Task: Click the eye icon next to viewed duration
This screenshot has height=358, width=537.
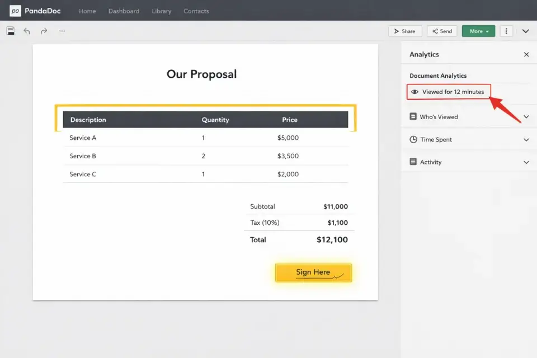Action: (414, 91)
